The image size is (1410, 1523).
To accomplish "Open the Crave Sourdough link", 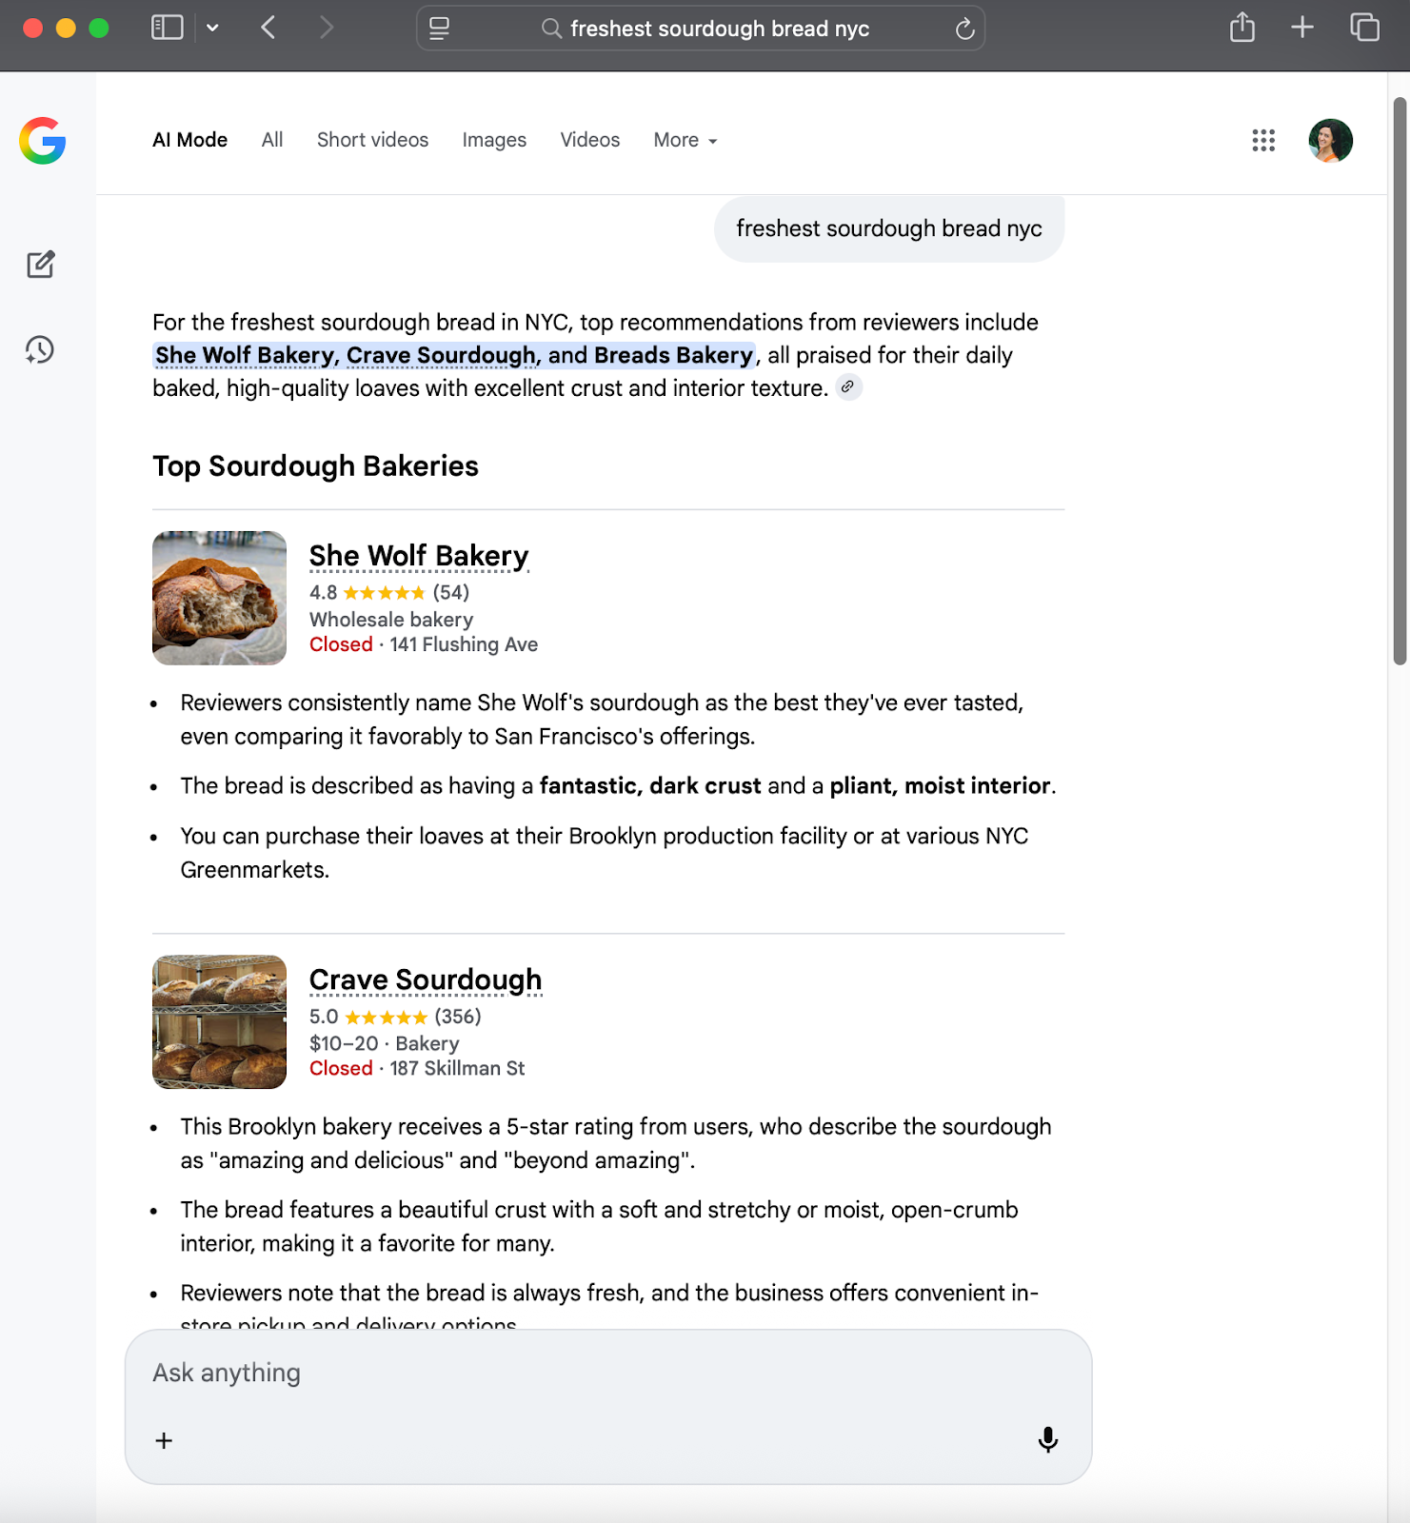I will (x=425, y=979).
